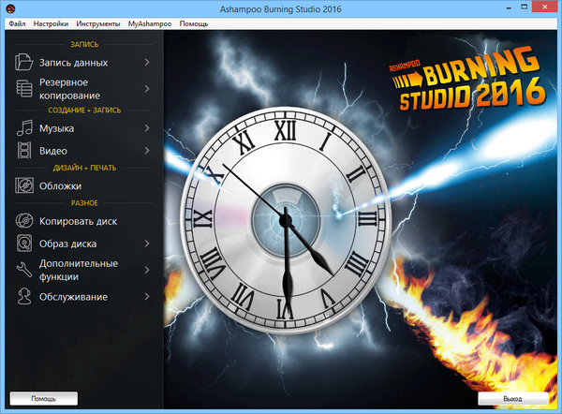Image resolution: width=562 pixels, height=414 pixels.
Task: Click the music note icon for Музыка
Action: [x=24, y=128]
